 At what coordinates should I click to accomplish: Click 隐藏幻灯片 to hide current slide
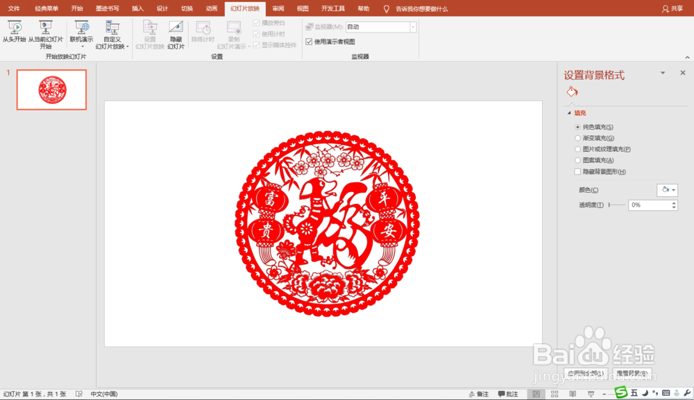(175, 35)
